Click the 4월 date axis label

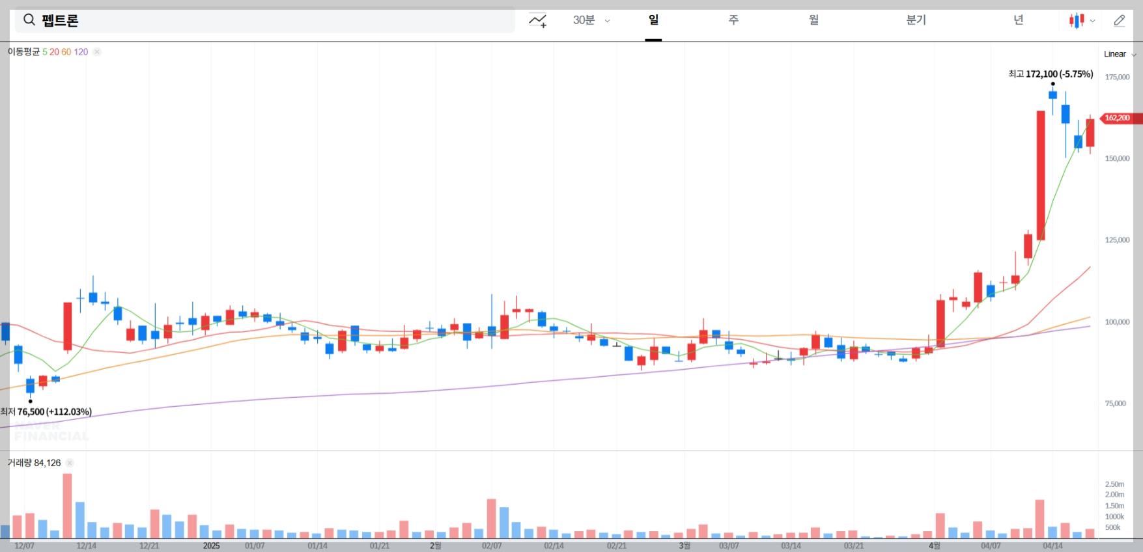click(x=934, y=546)
